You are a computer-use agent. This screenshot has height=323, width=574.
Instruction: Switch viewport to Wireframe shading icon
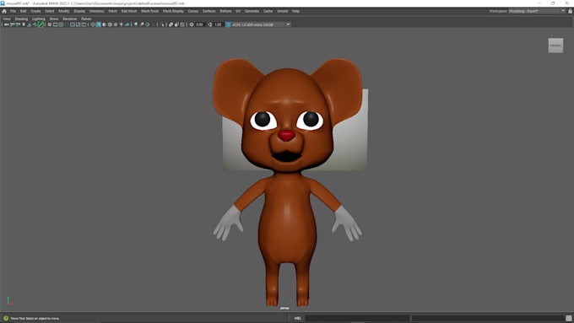pyautogui.click(x=93, y=24)
